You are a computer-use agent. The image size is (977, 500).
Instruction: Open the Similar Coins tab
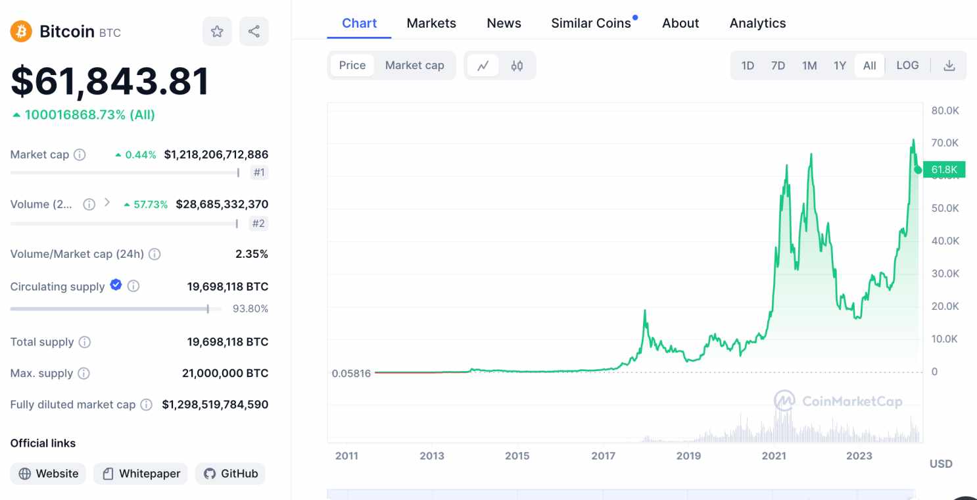point(591,23)
